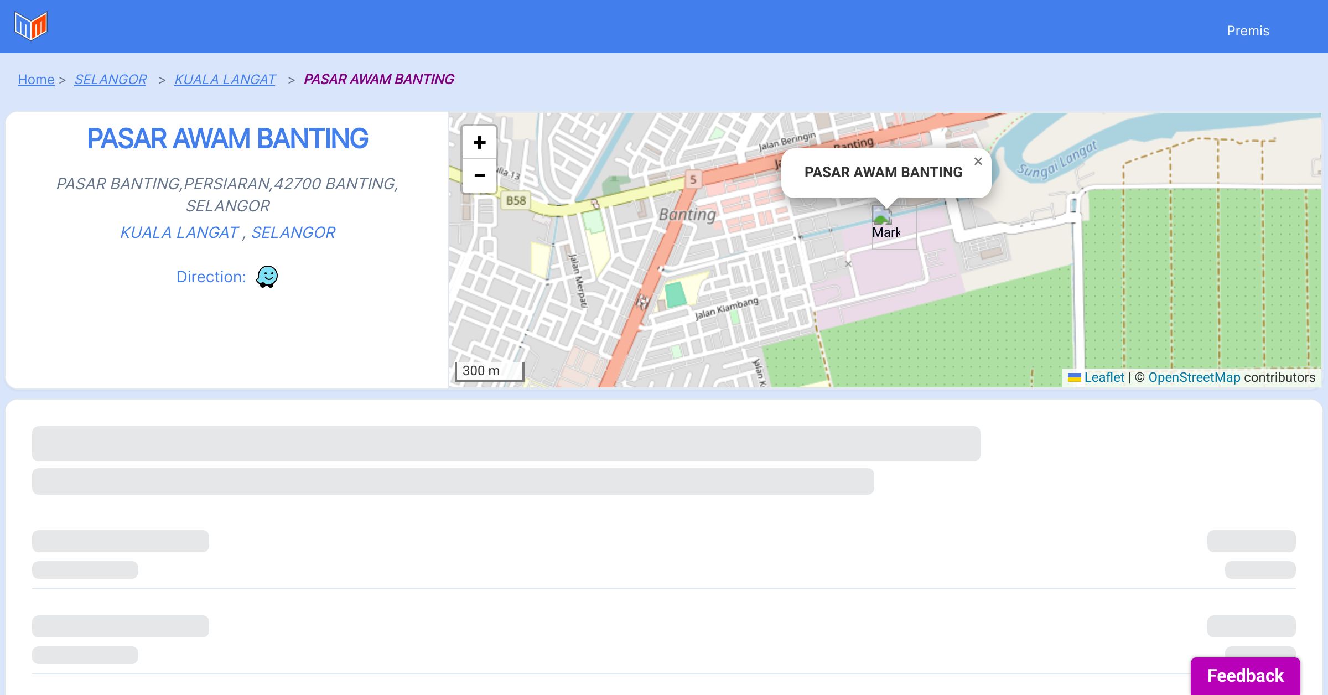The width and height of the screenshot is (1328, 695).
Task: Open the Leaflet attribution link
Action: 1104,377
